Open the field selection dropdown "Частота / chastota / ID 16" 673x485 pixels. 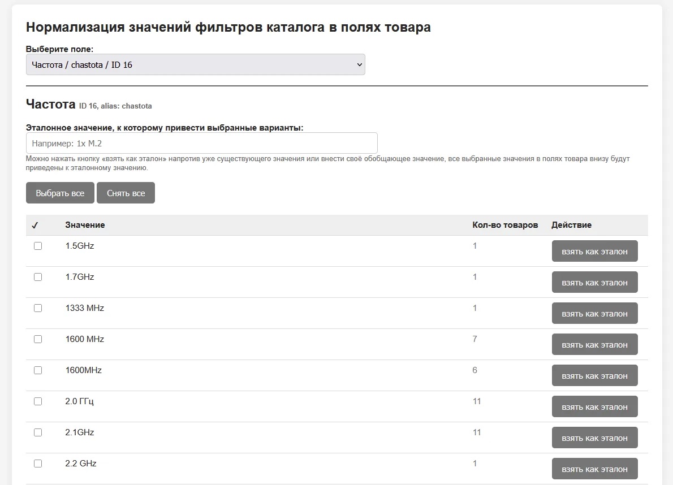click(195, 65)
